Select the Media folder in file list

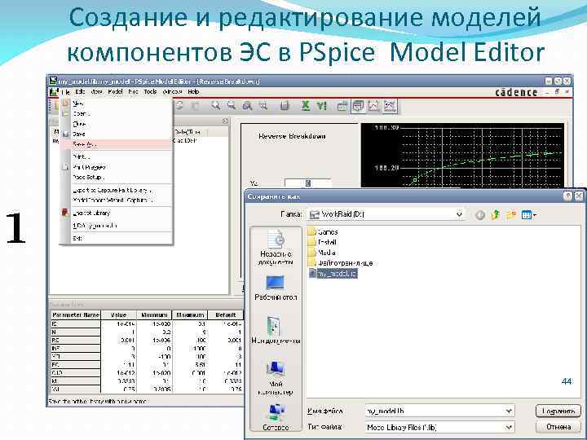pyautogui.click(x=321, y=253)
